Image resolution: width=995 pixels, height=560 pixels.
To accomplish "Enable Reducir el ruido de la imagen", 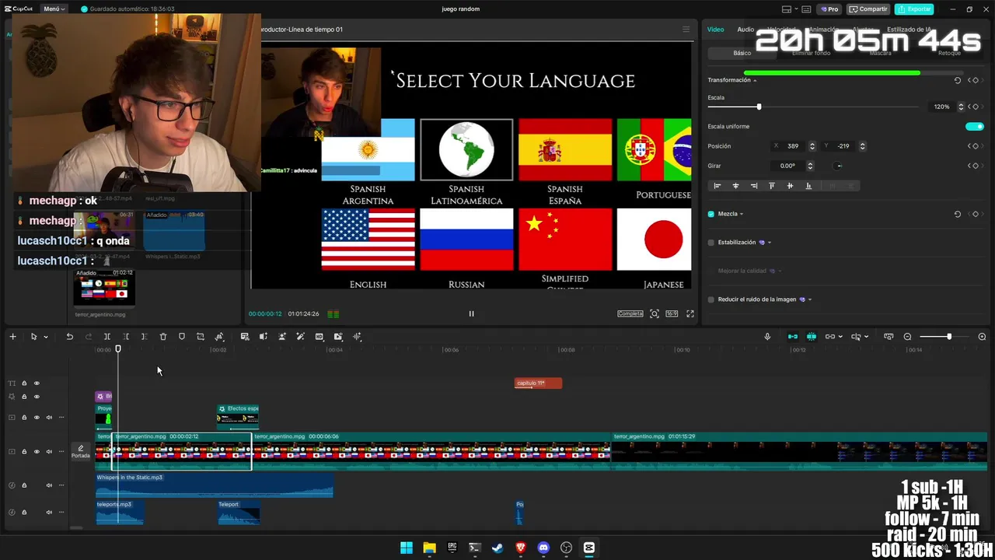I will (x=711, y=299).
